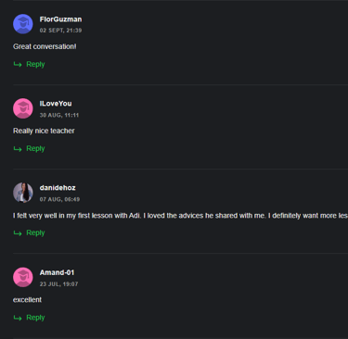This screenshot has height=339, width=348.
Task: Open FlorGuzman's username link
Action: click(60, 19)
